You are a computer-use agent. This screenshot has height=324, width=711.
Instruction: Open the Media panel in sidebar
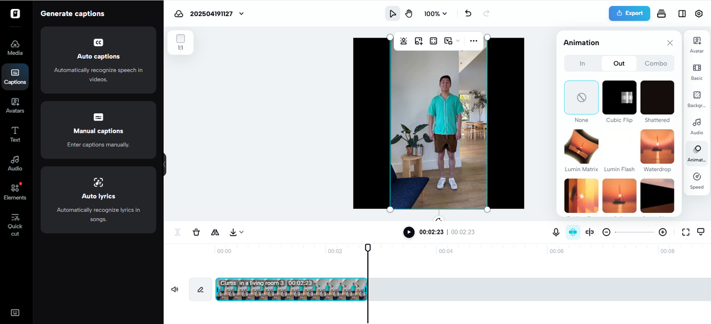(15, 48)
